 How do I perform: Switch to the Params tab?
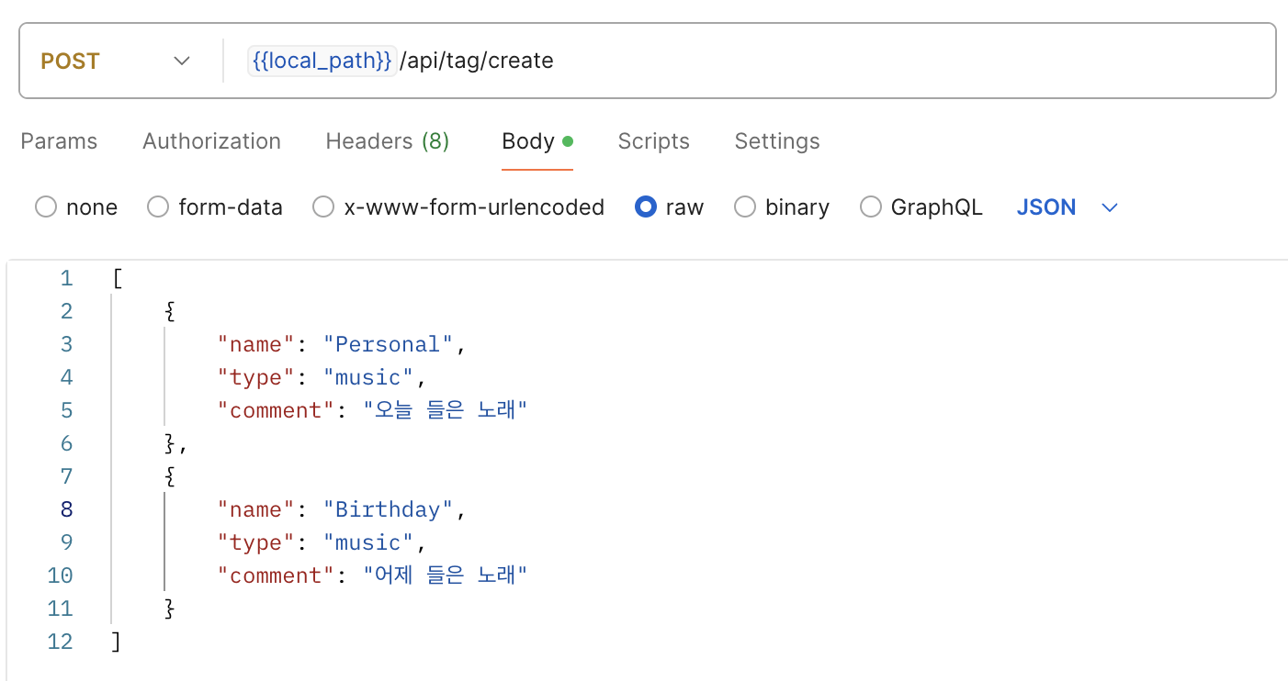pos(59,141)
